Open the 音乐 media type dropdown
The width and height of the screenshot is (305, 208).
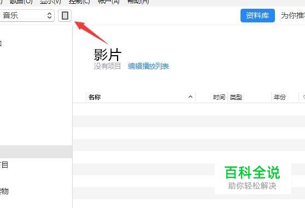click(27, 15)
